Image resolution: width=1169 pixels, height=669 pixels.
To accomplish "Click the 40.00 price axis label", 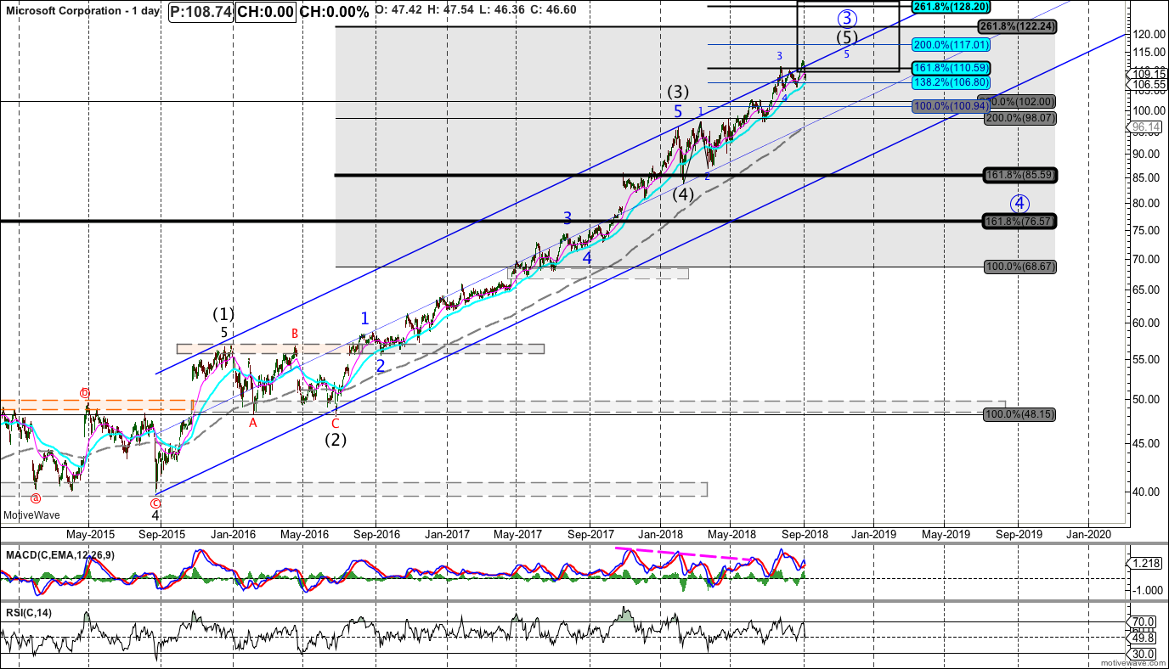I will [x=1147, y=492].
